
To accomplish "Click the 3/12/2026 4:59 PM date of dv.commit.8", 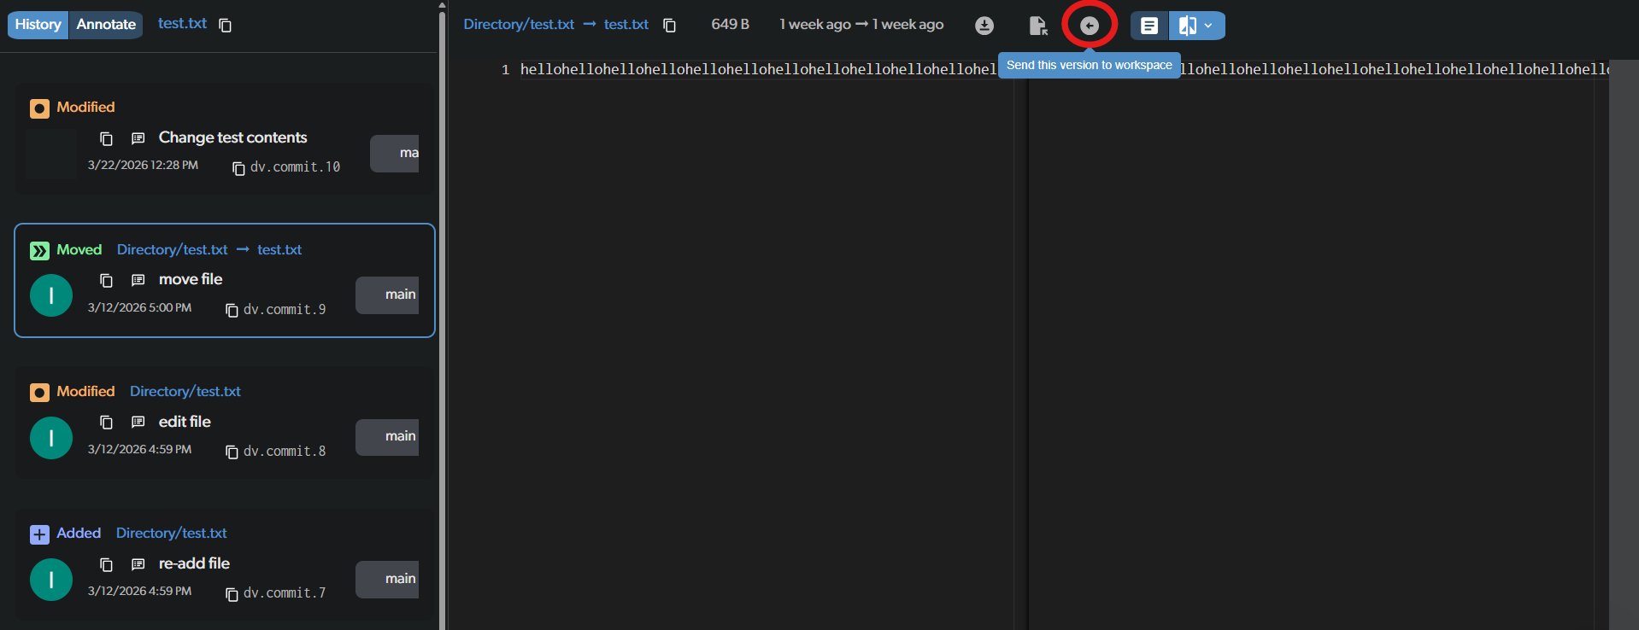I will (x=139, y=449).
